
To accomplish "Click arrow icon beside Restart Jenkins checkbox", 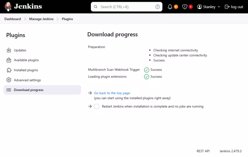I will point(90,106).
